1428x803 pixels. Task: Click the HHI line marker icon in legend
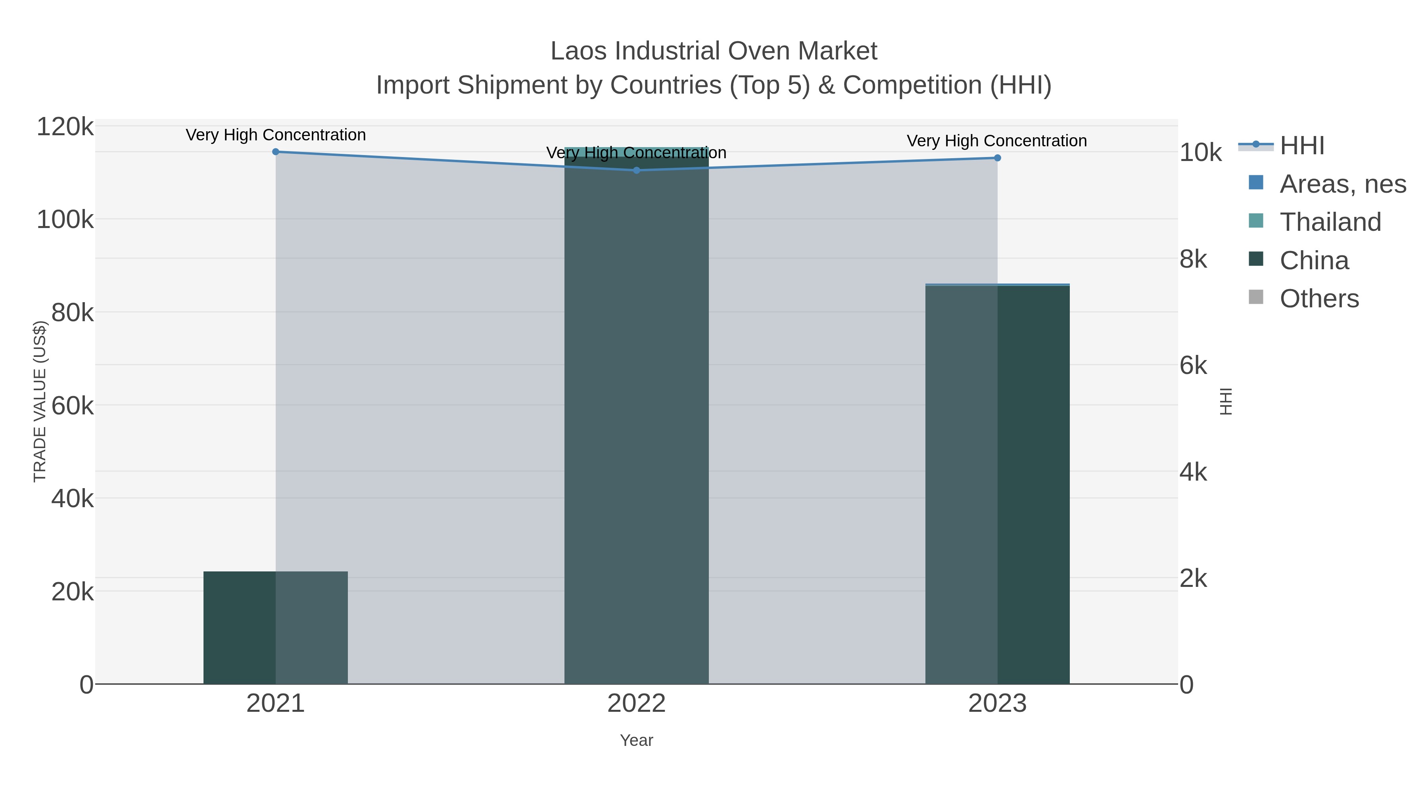coord(1255,145)
